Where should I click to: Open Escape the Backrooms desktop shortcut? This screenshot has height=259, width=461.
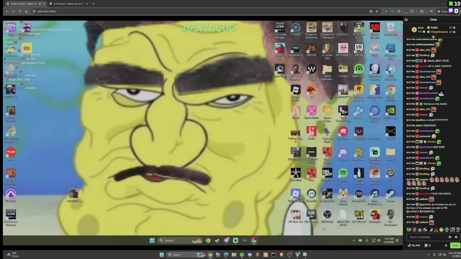pos(312,31)
